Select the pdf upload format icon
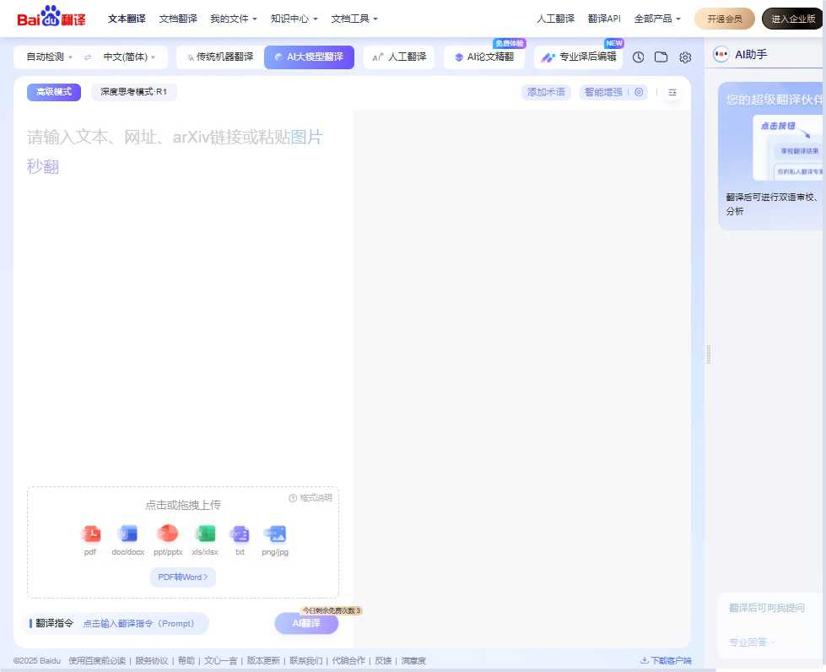 tap(90, 533)
